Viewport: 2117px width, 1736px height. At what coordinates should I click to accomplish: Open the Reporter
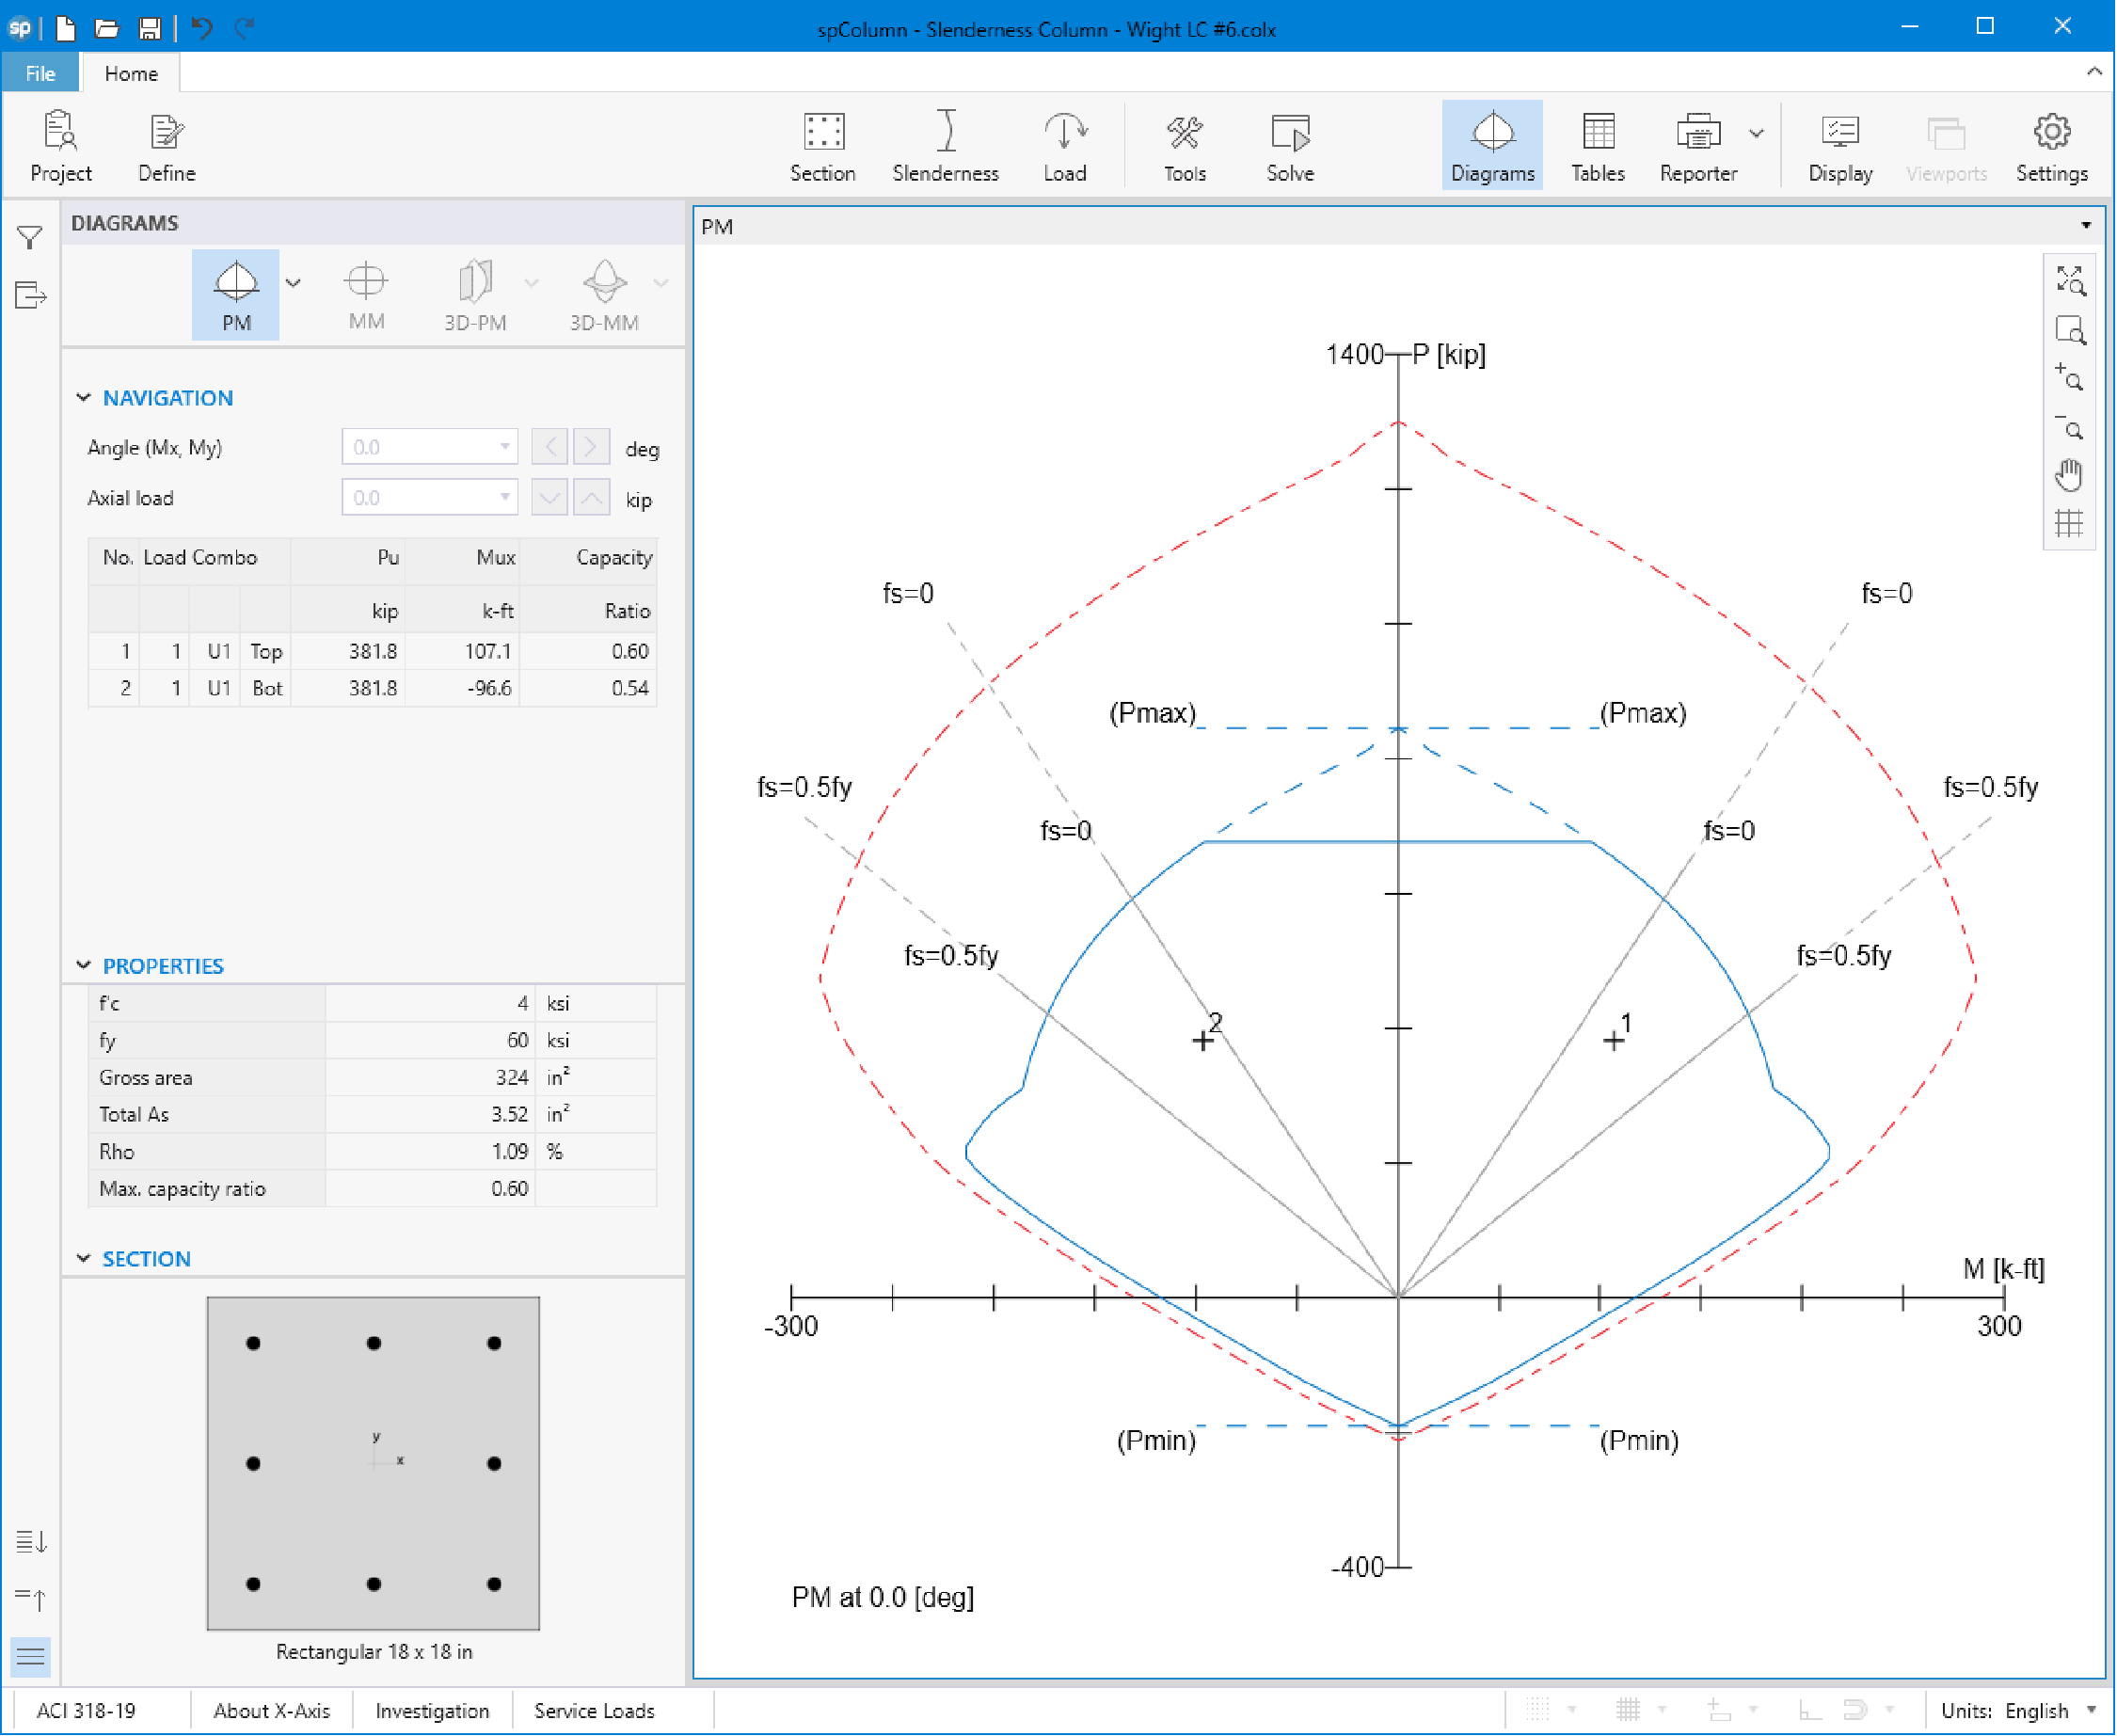1699,146
